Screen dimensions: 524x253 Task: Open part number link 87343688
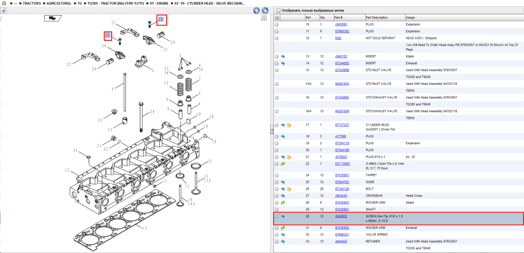click(x=342, y=70)
